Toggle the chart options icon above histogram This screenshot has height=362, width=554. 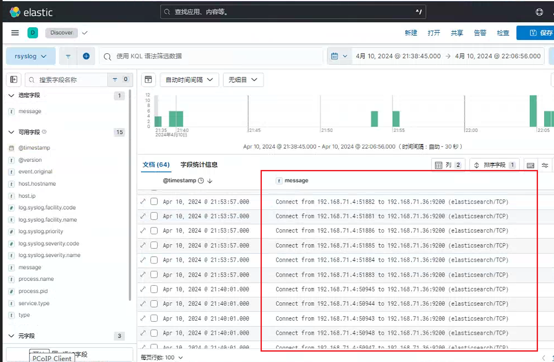148,80
